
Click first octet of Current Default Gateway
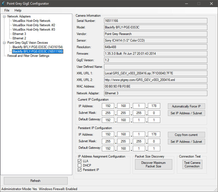pyautogui.click(x=108, y=120)
